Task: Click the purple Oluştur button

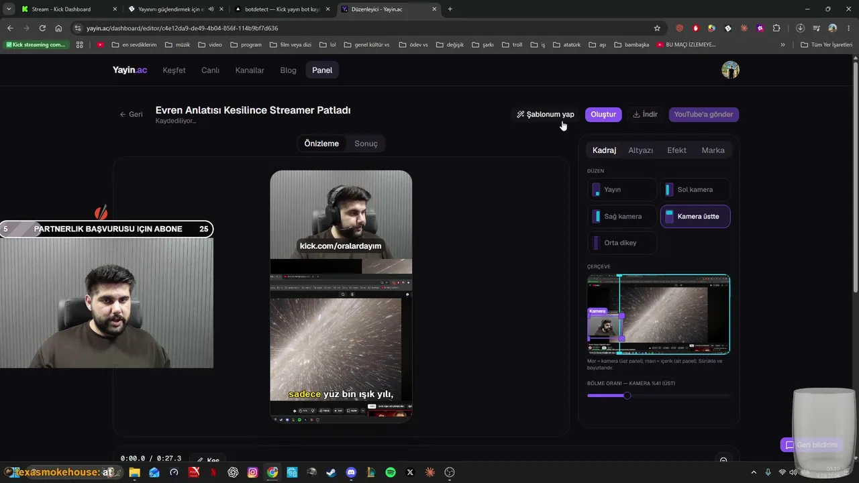Action: click(x=603, y=115)
